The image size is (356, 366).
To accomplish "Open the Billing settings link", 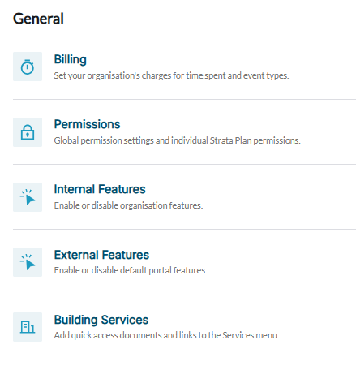I will click(x=71, y=59).
